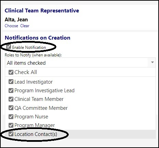Click the Enable Notification label text
The width and height of the screenshot is (159, 148).
[29, 47]
